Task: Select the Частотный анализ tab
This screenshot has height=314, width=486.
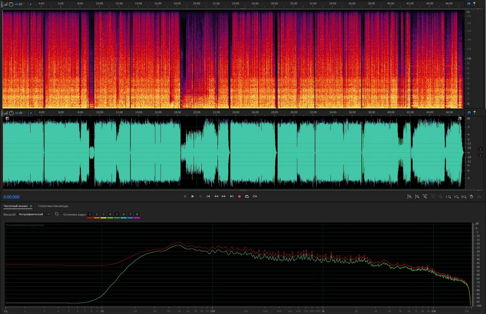Action: click(x=15, y=206)
